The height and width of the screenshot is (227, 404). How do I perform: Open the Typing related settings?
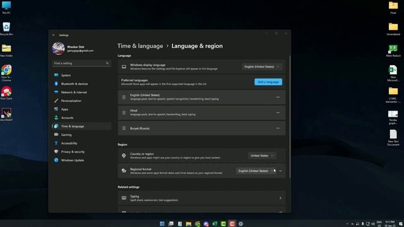coord(201,198)
